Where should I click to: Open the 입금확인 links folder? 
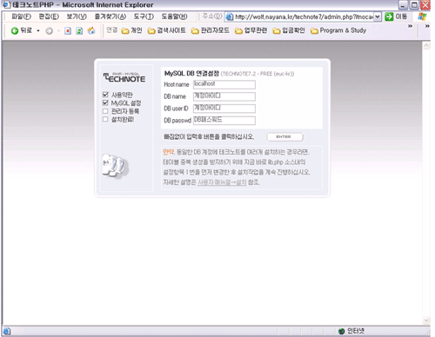tap(289, 30)
